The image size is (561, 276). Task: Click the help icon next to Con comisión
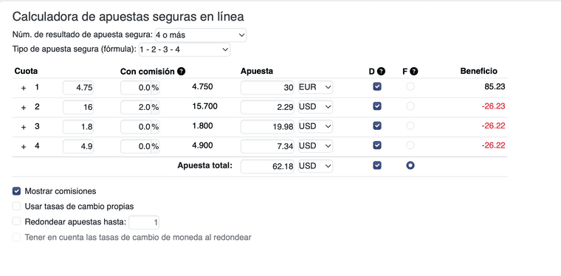(182, 71)
